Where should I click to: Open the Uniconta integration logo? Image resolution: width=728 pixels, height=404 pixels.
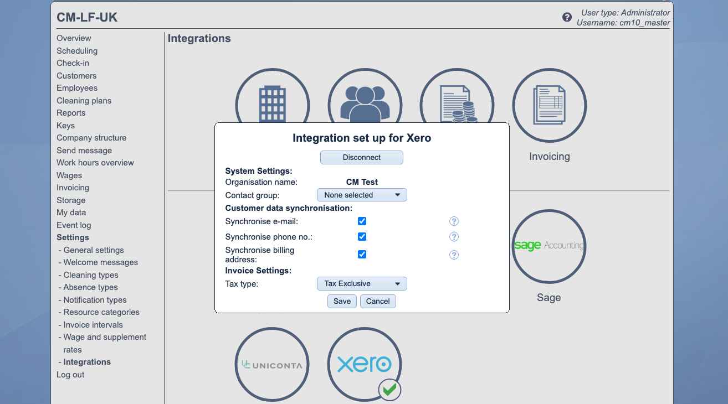point(272,364)
